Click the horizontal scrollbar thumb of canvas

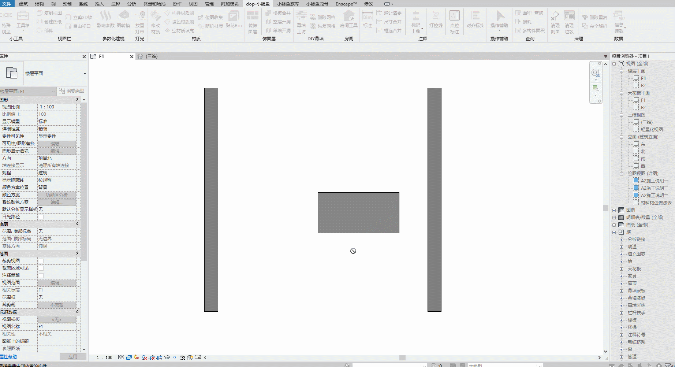[402, 357]
